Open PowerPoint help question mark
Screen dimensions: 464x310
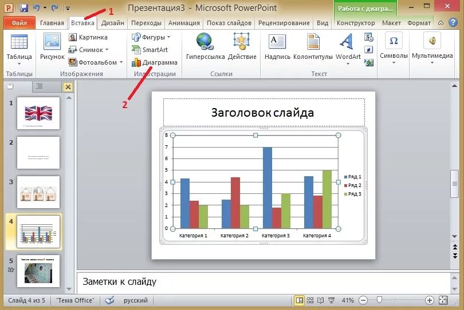click(453, 22)
